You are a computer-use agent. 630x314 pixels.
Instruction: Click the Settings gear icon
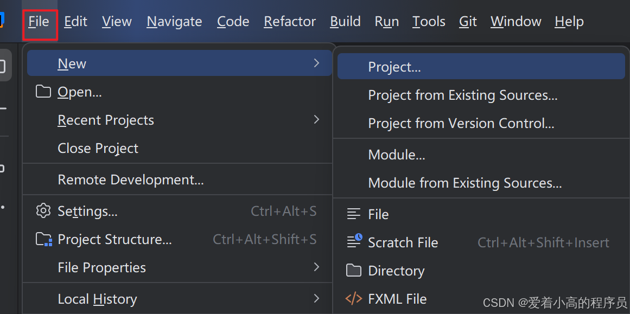tap(43, 211)
